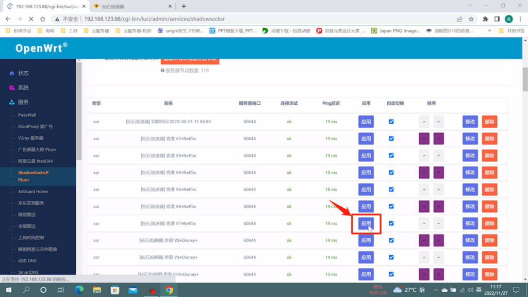Move 香港 V2+Netflix node down
Screen dimensions: 528x297
pyautogui.click(x=438, y=139)
